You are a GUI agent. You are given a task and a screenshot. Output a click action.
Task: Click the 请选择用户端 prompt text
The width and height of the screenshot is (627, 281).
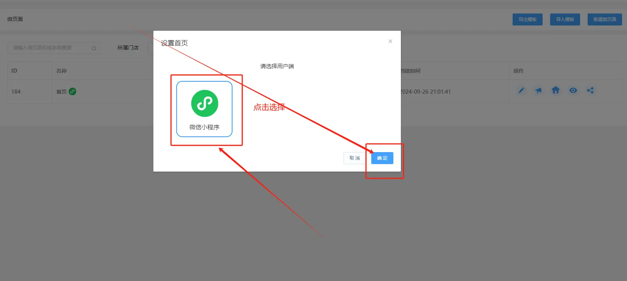pos(277,66)
